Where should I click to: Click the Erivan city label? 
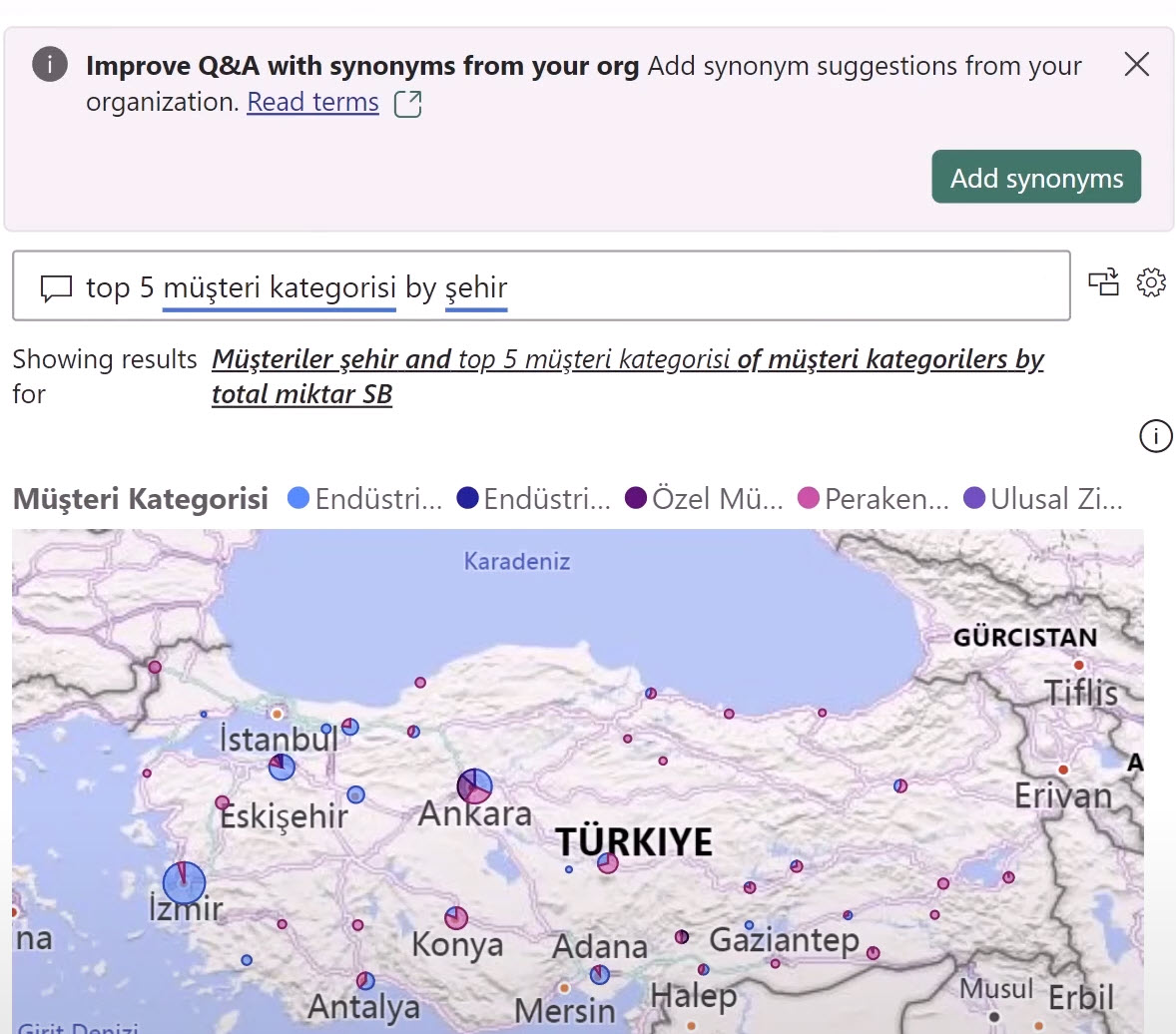(x=1063, y=795)
